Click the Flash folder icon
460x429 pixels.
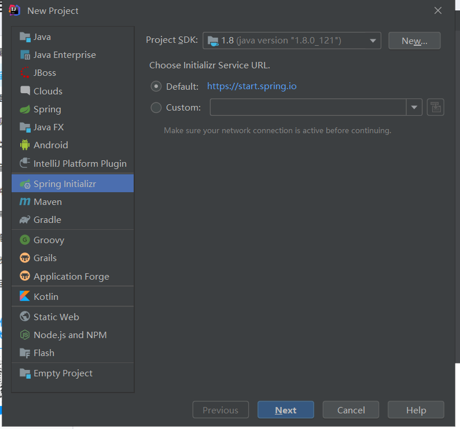click(25, 353)
